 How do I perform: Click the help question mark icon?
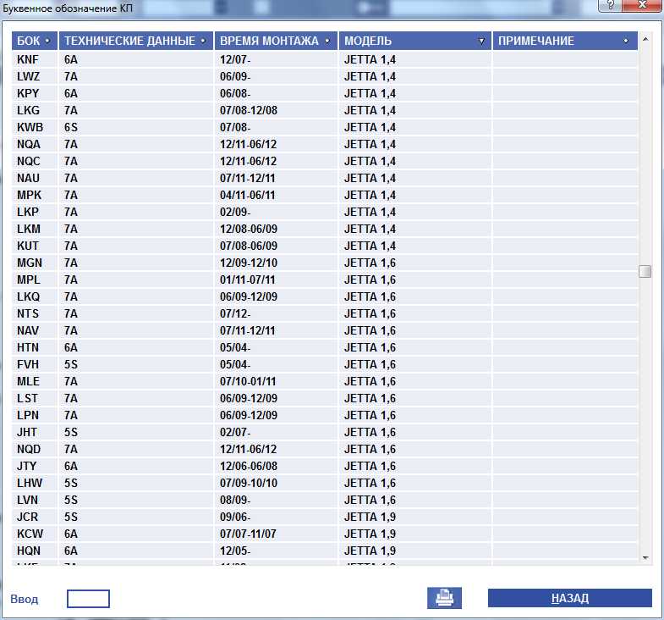point(610,5)
